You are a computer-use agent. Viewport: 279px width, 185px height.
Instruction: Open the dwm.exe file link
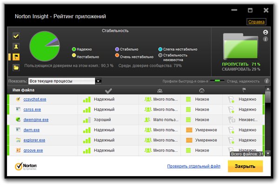(x=31, y=130)
